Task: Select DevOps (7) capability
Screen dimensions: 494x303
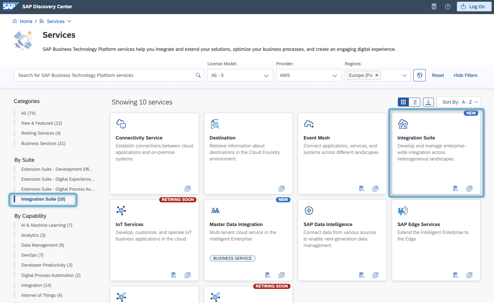Action: [32, 255]
